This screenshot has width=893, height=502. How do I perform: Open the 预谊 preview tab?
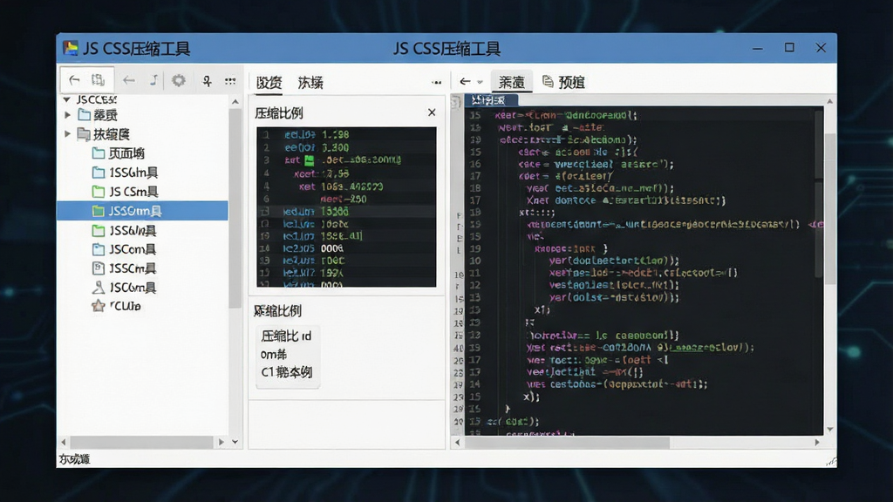pos(564,82)
